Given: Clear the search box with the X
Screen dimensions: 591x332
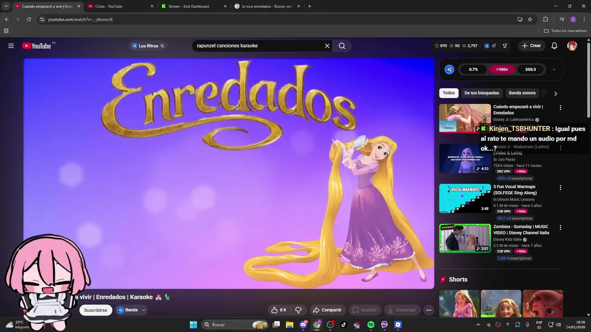Looking at the screenshot, I should click(x=327, y=46).
